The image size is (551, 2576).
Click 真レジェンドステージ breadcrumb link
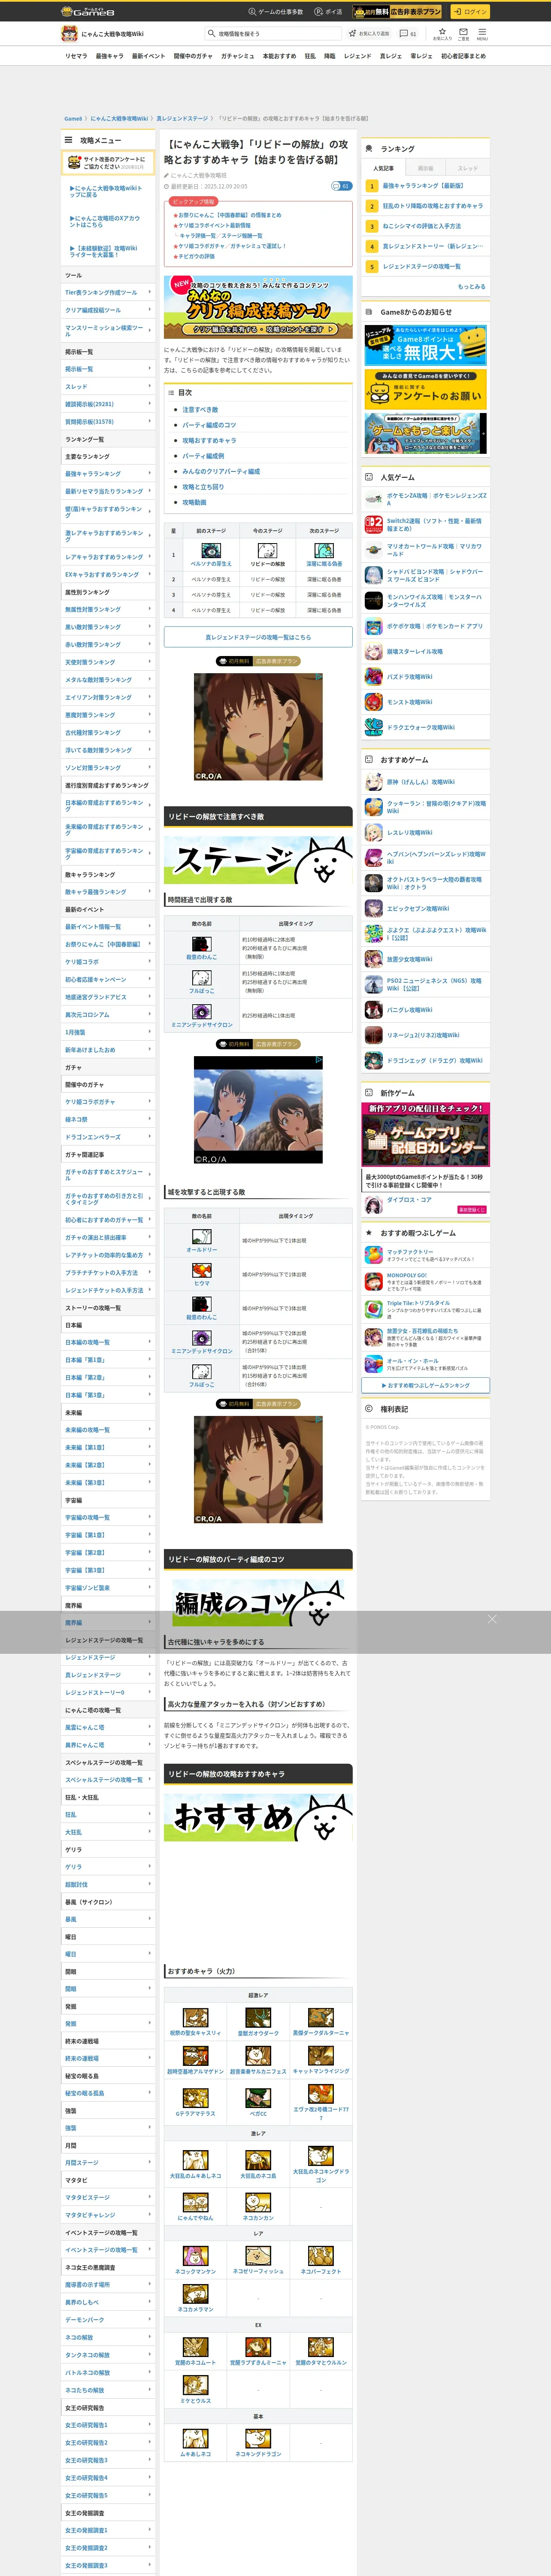pyautogui.click(x=181, y=118)
